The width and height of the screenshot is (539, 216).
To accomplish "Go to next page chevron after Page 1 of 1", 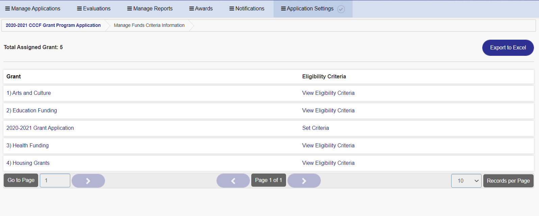I will click(304, 181).
